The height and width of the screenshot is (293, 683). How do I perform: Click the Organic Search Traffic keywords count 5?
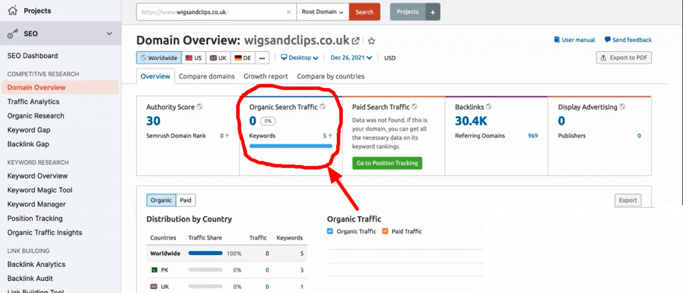tap(325, 136)
